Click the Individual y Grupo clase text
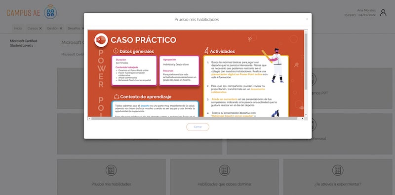 (x=176, y=65)
